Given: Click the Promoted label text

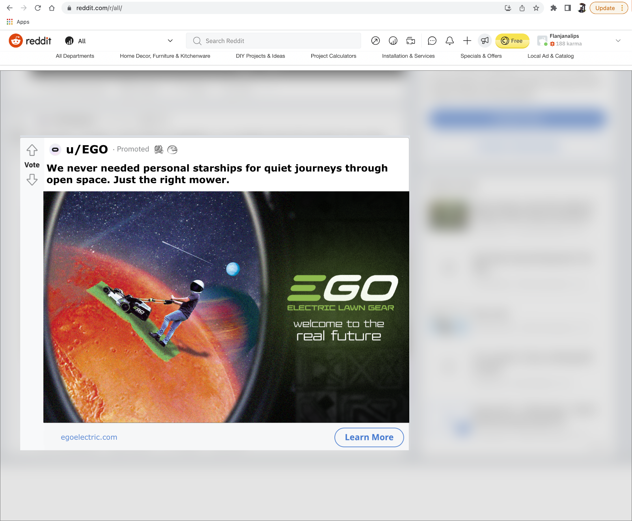Looking at the screenshot, I should (133, 149).
